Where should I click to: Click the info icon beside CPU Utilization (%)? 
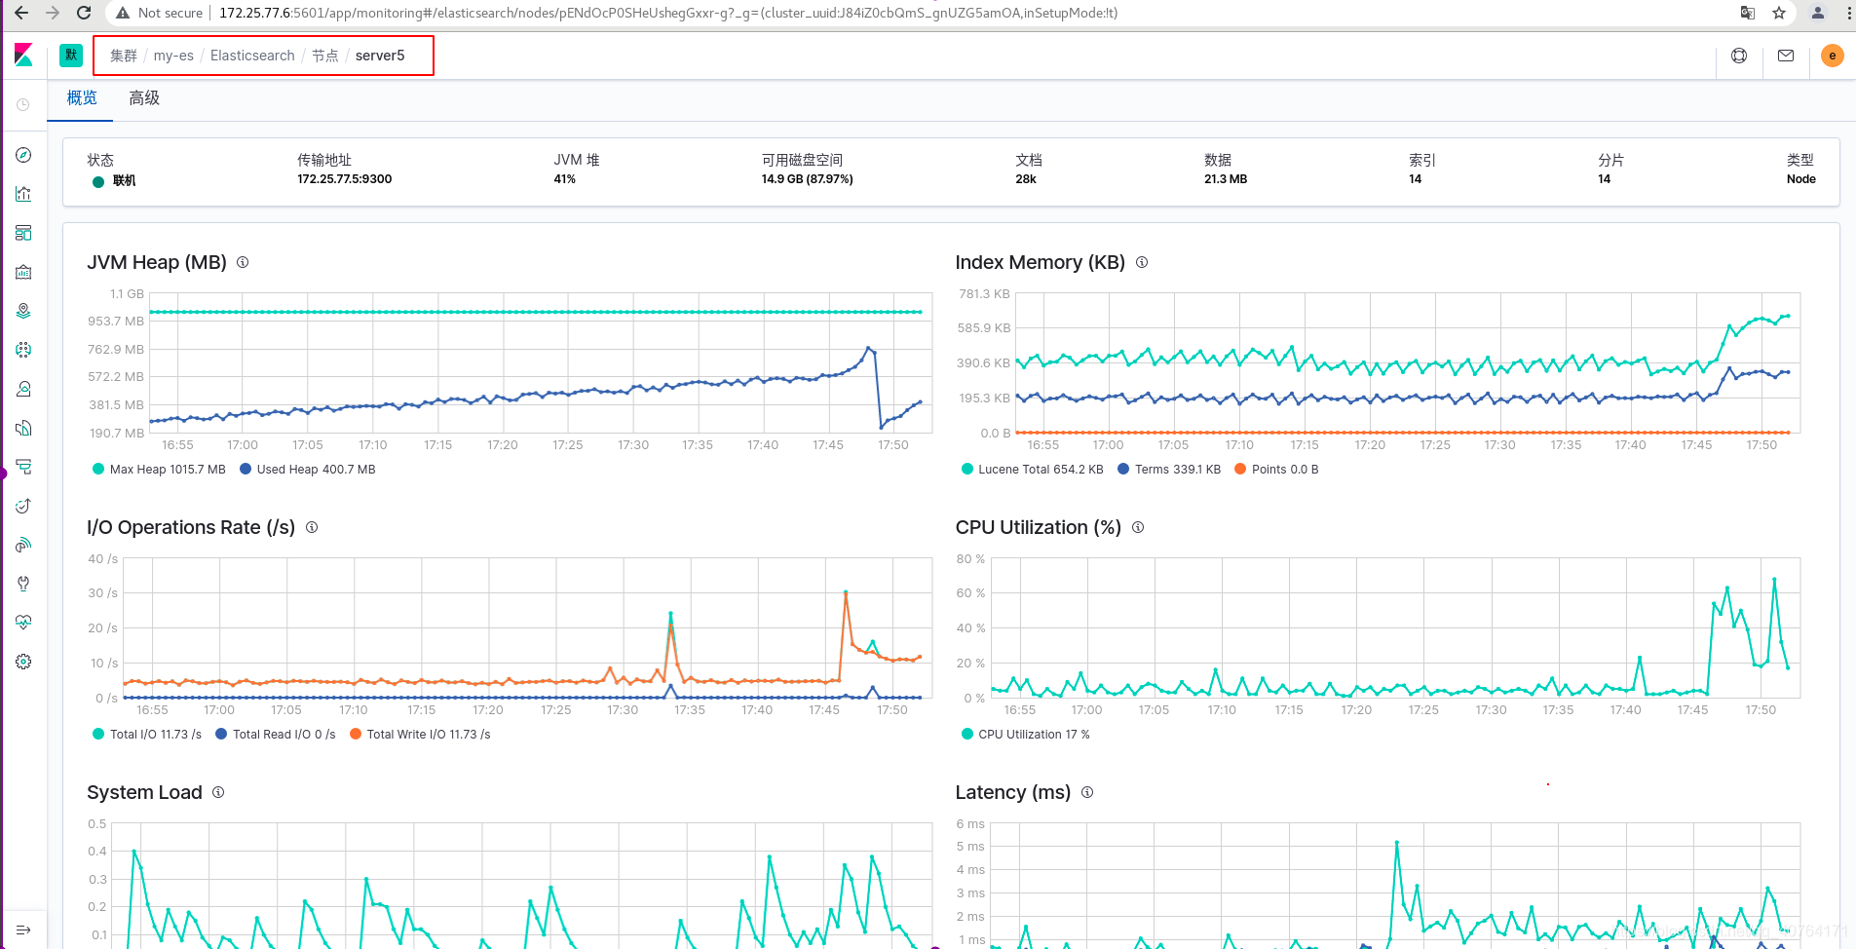tap(1138, 527)
